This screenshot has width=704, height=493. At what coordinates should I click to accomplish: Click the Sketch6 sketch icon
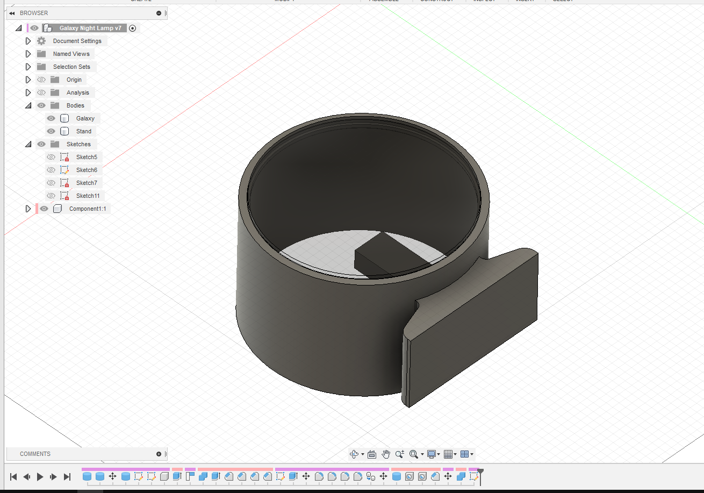click(64, 170)
